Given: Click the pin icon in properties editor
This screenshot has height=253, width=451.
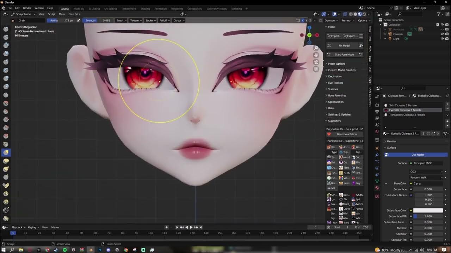Looking at the screenshot, I should 447,96.
